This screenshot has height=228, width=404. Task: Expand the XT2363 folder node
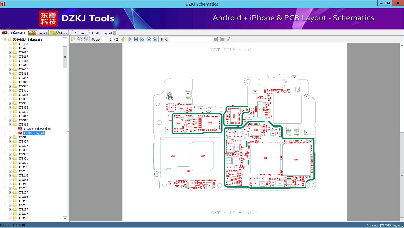[10, 74]
